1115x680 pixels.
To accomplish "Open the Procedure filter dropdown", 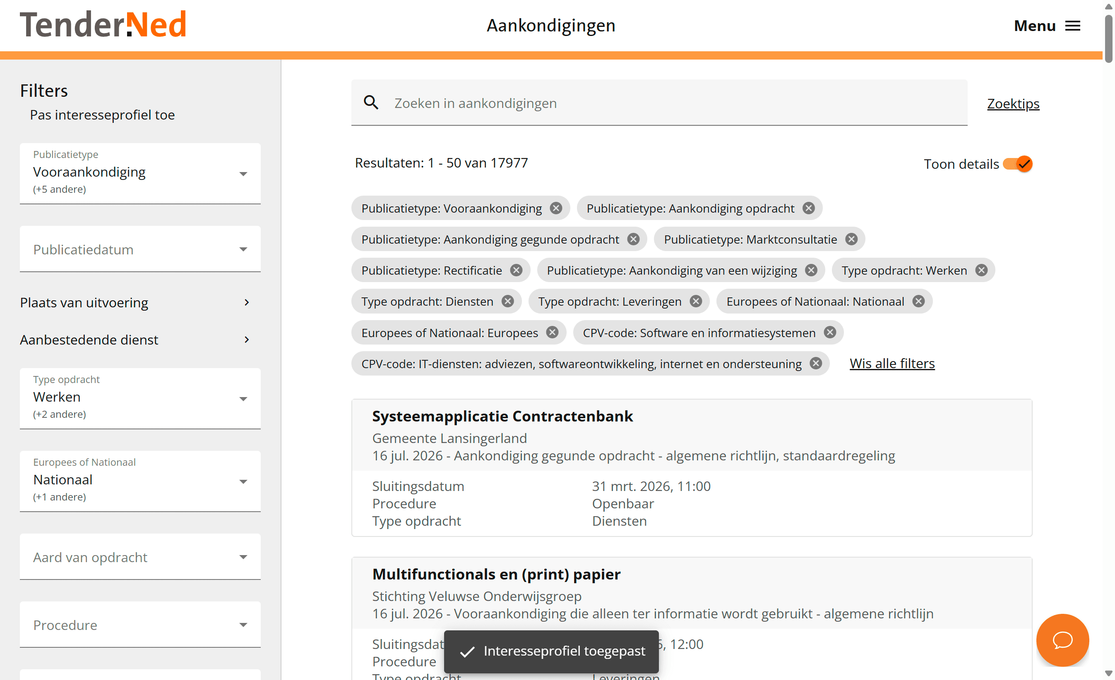I will 140,625.
